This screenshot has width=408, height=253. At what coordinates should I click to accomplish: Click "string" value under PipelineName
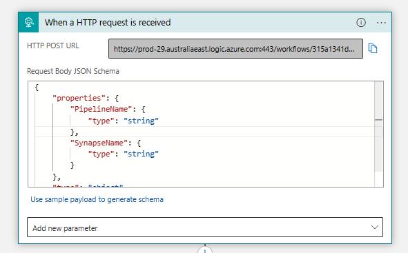[x=141, y=121]
